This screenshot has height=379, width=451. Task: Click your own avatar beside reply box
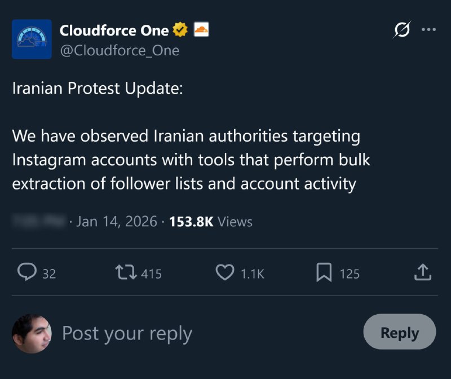point(32,333)
